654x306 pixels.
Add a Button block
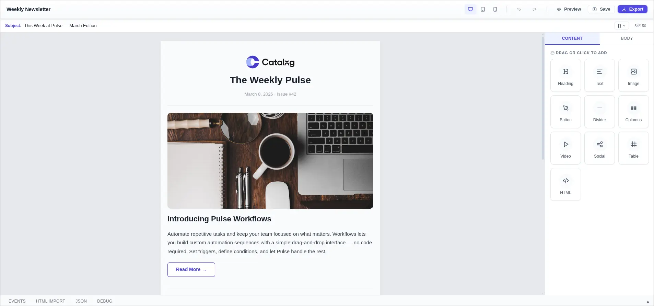click(x=565, y=112)
